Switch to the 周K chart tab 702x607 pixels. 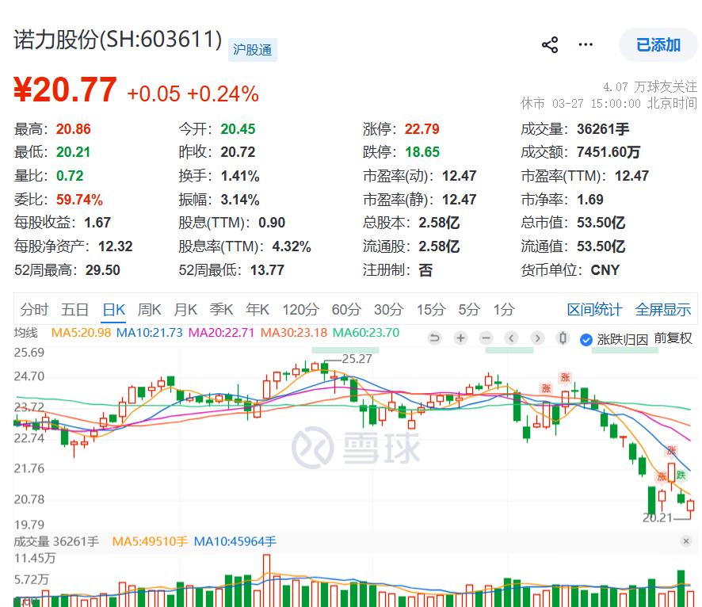[x=150, y=310]
